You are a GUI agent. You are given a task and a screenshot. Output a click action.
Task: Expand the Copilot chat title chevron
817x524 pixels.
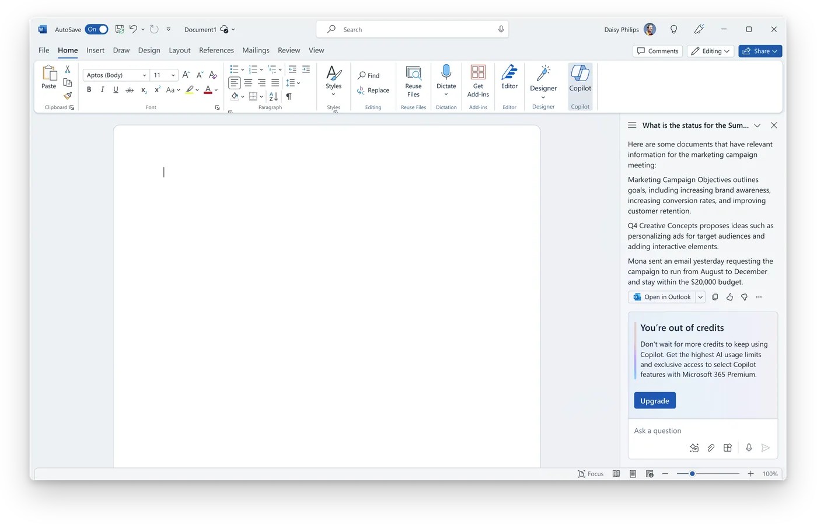(757, 125)
